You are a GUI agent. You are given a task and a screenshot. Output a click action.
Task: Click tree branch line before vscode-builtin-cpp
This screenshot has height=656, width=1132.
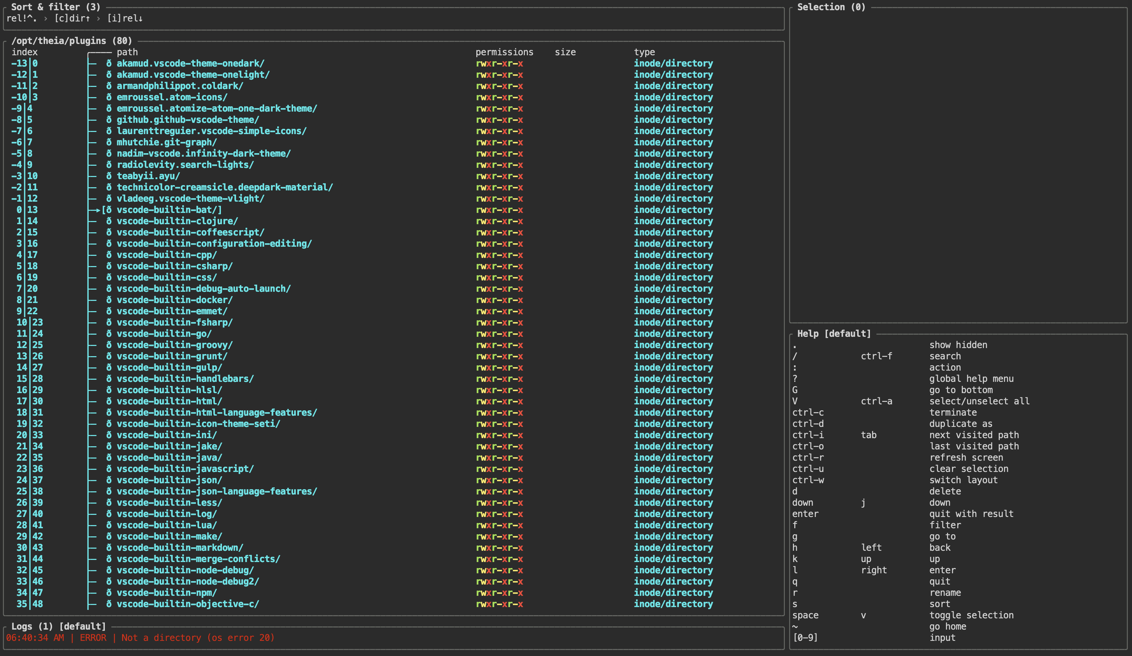pos(92,255)
